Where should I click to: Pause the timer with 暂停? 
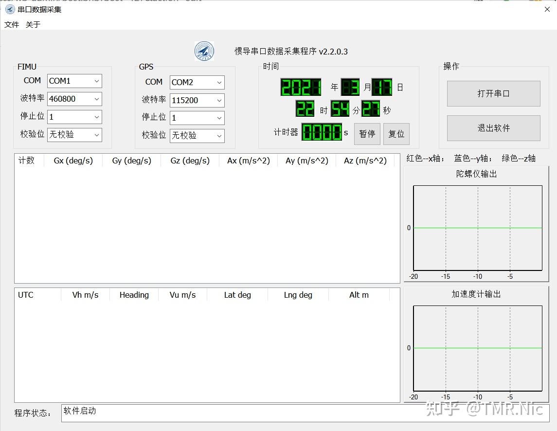[x=367, y=134]
